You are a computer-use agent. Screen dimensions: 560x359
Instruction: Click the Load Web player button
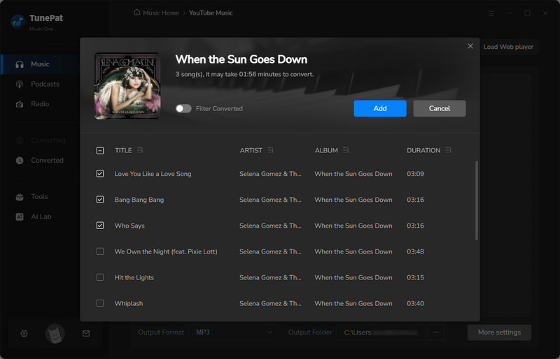508,47
